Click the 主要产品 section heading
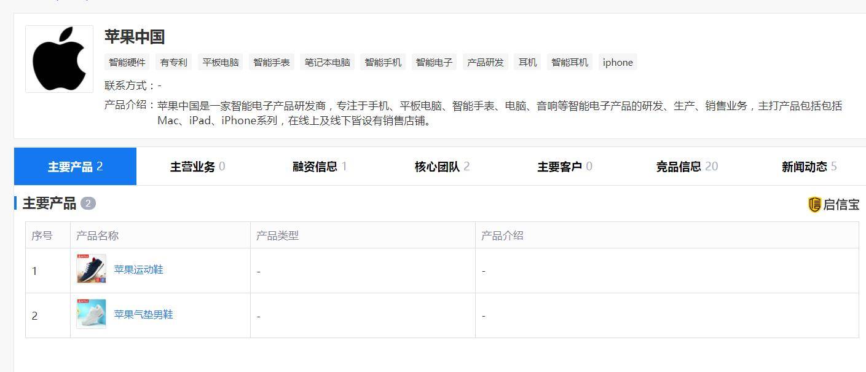 [x=49, y=204]
